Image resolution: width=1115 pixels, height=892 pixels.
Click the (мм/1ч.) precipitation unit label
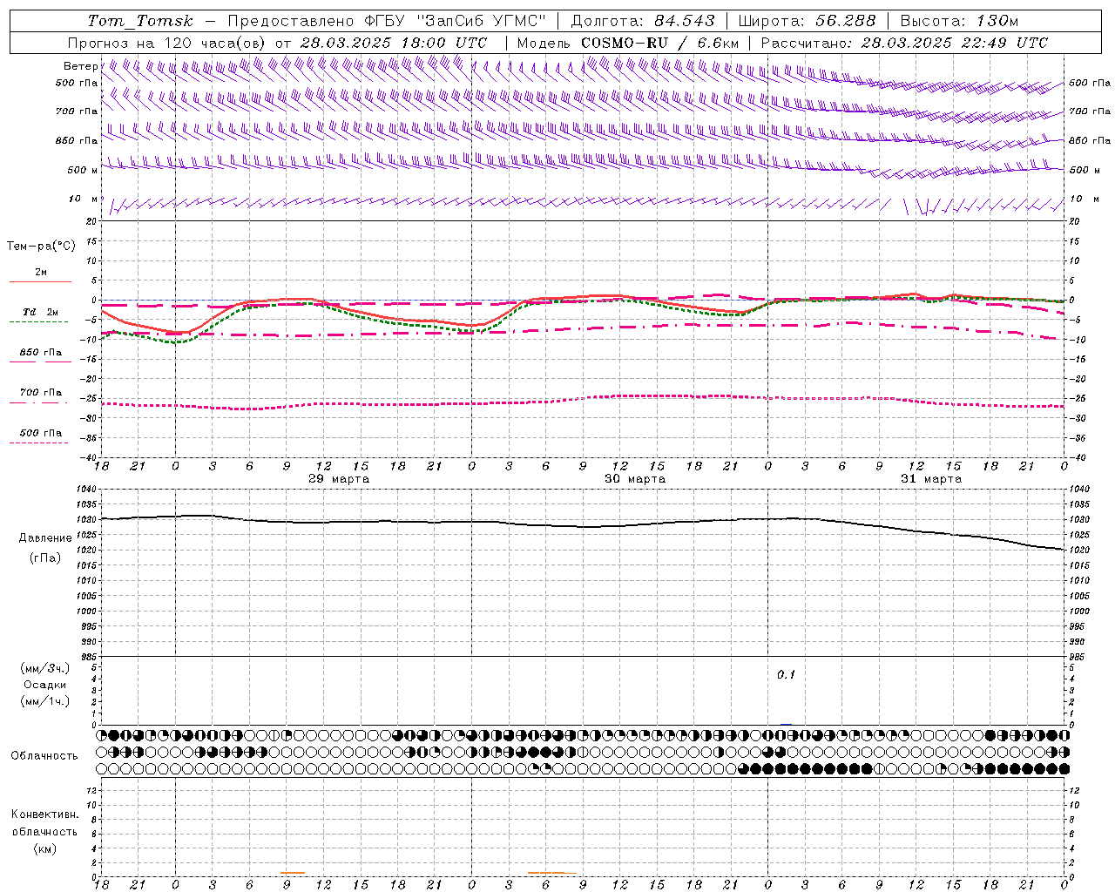(x=45, y=701)
